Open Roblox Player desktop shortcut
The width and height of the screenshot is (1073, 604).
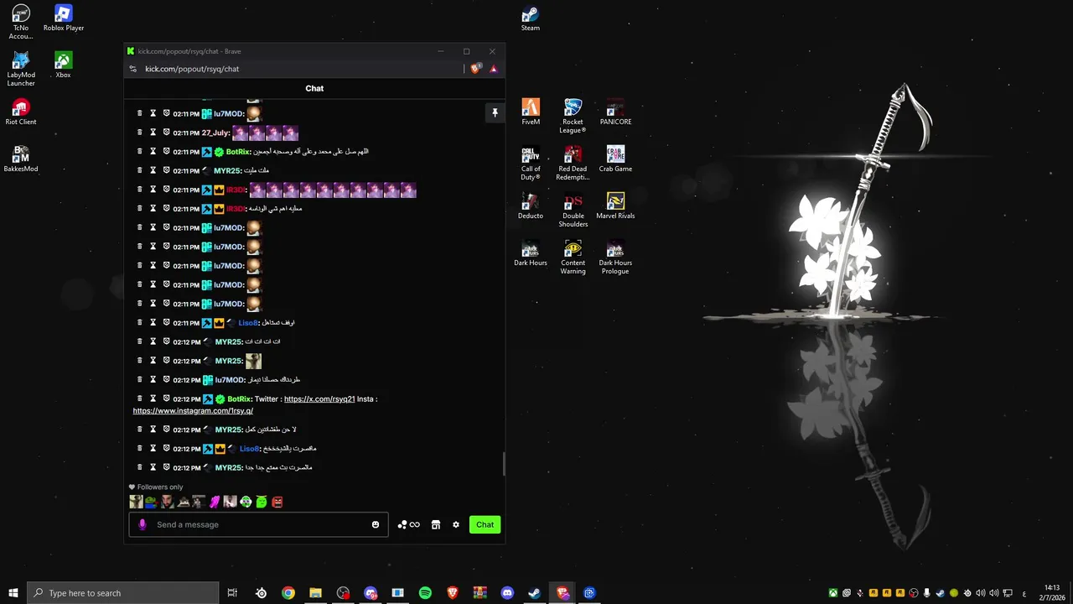64,18
